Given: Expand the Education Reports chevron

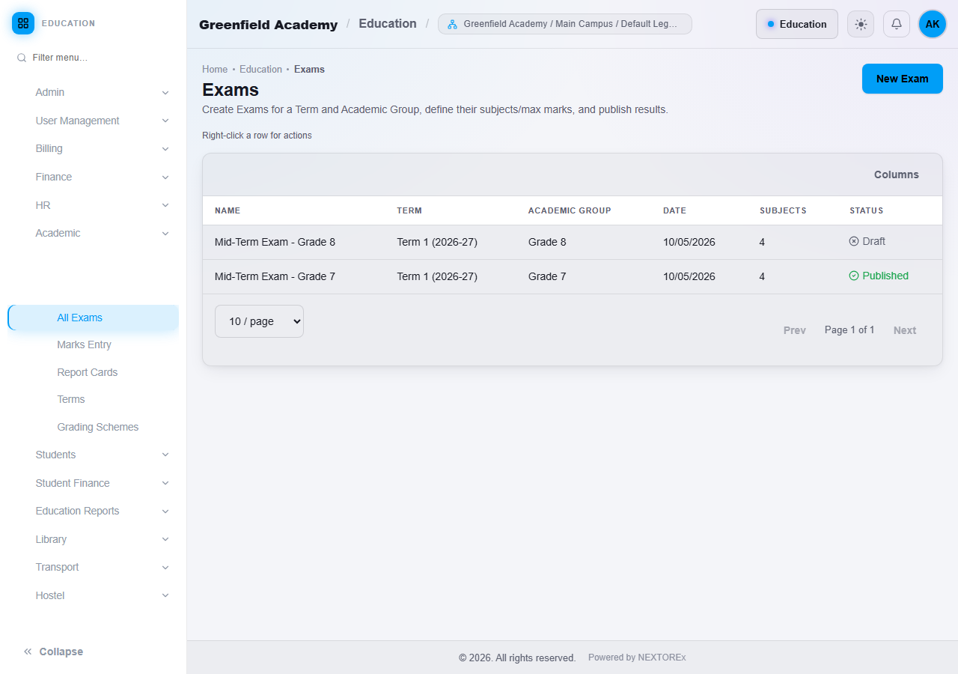Looking at the screenshot, I should [165, 511].
